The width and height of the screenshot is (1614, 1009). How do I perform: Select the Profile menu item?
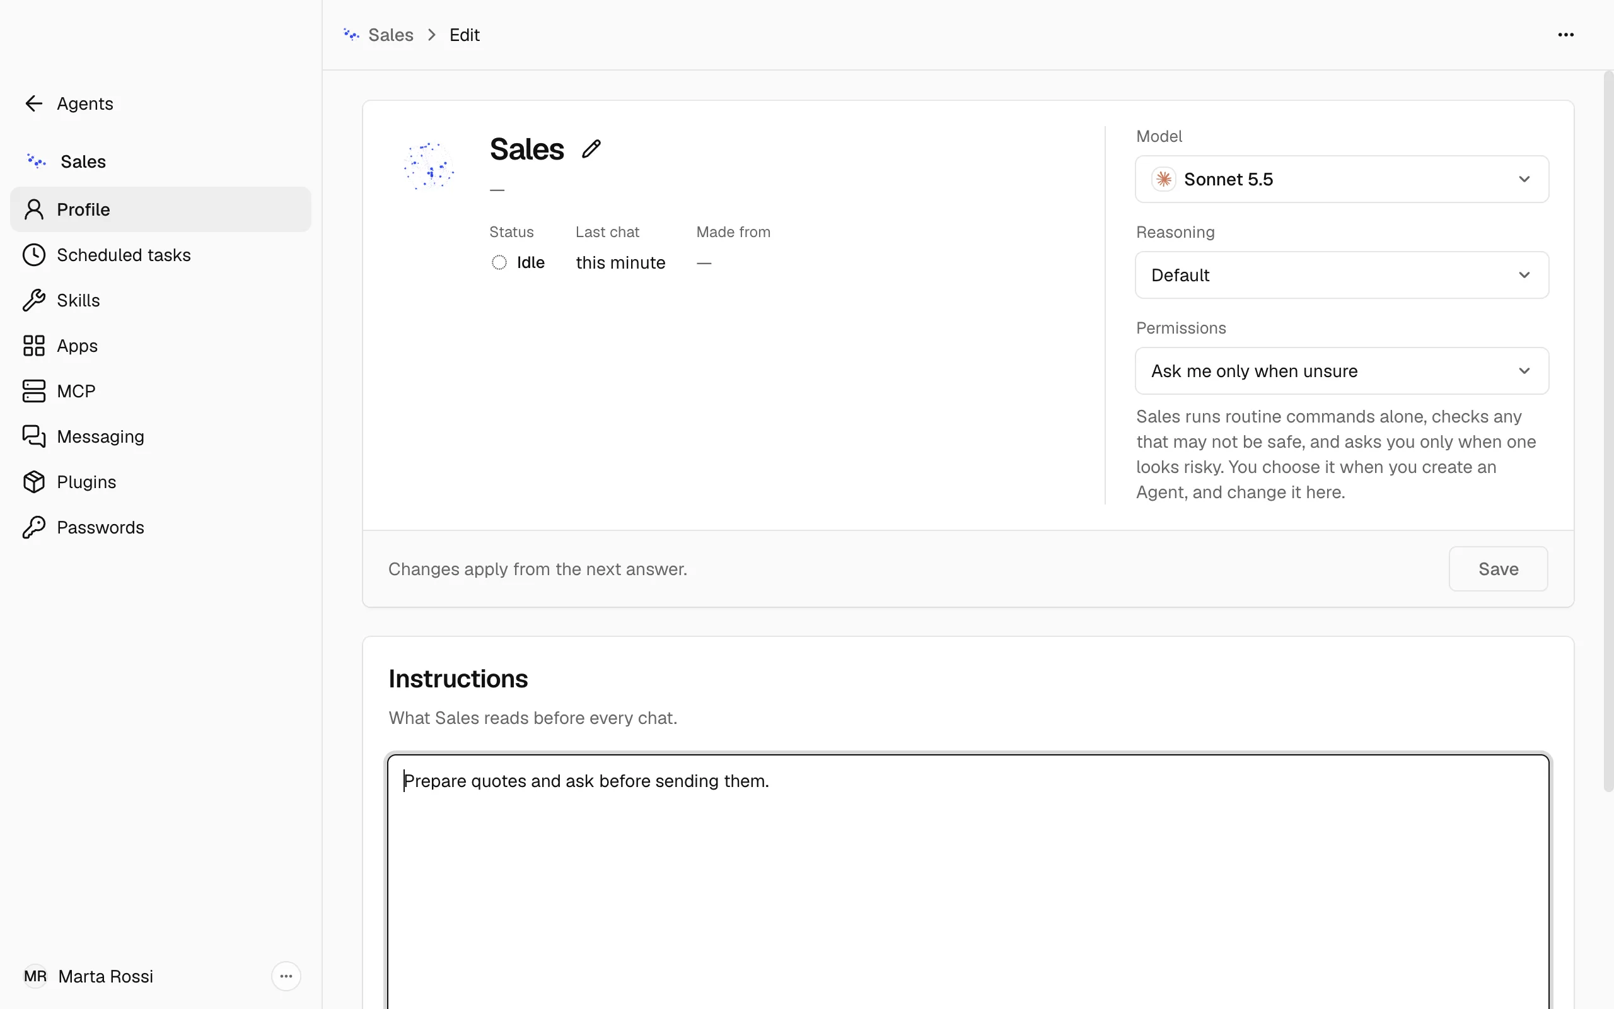click(161, 209)
